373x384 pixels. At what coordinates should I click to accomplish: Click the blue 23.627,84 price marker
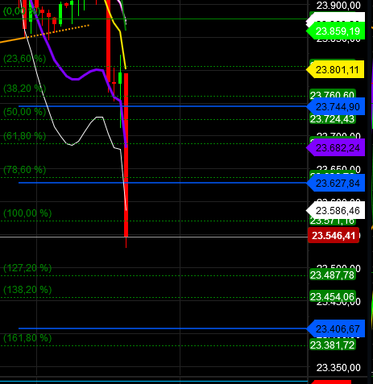336,184
